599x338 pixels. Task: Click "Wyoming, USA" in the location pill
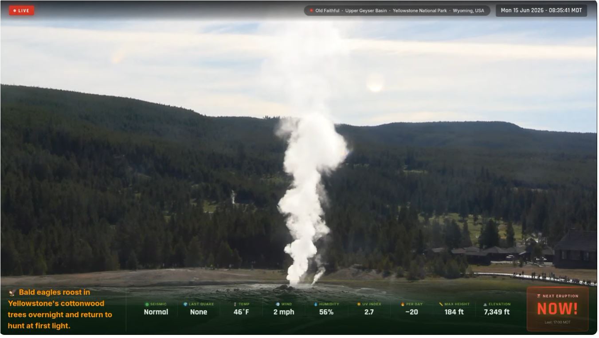469,11
